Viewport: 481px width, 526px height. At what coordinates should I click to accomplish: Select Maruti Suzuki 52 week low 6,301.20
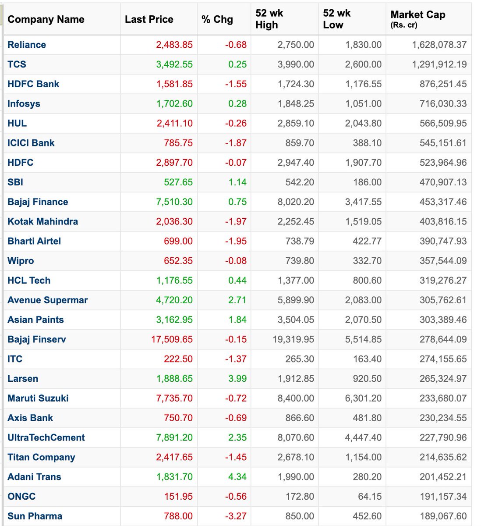[363, 398]
